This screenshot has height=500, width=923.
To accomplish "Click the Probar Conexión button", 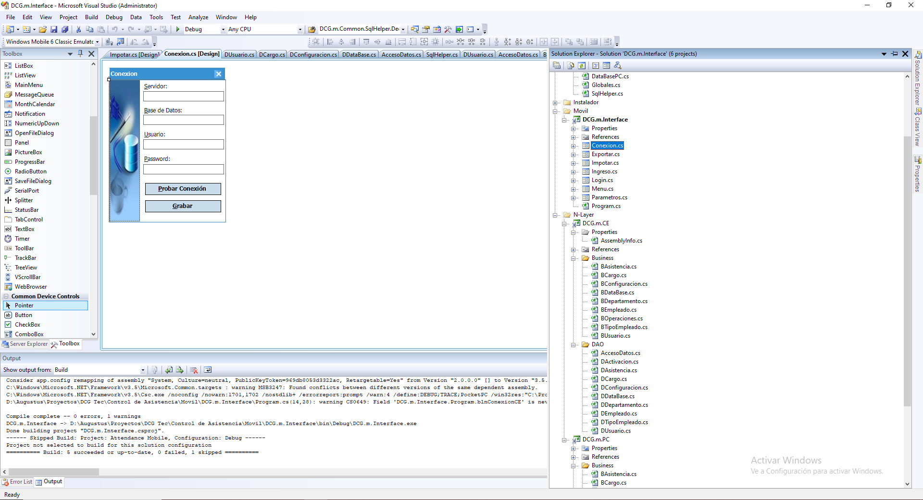I will pyautogui.click(x=183, y=189).
